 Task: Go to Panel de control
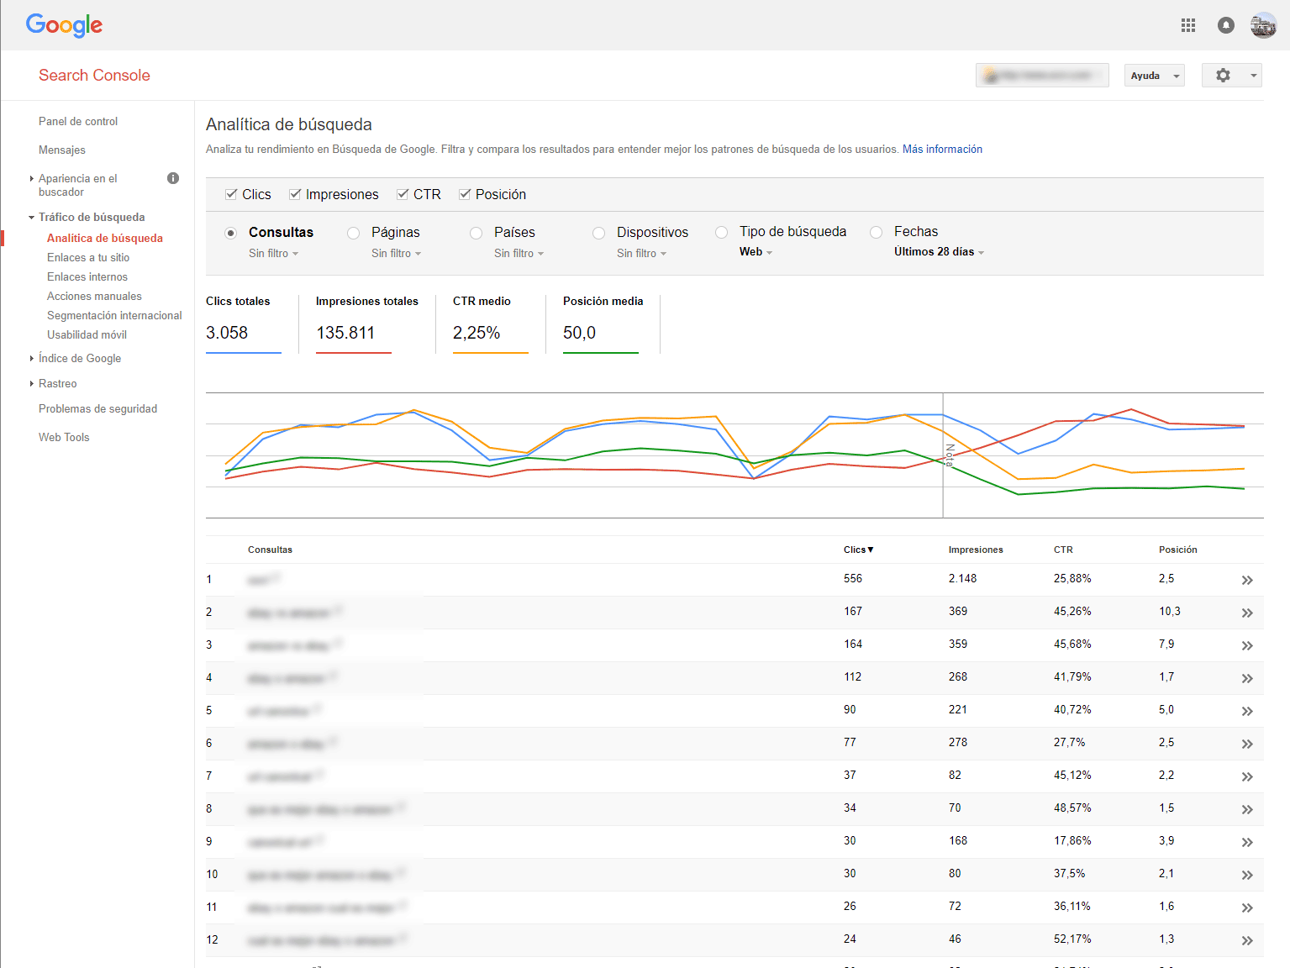point(78,122)
